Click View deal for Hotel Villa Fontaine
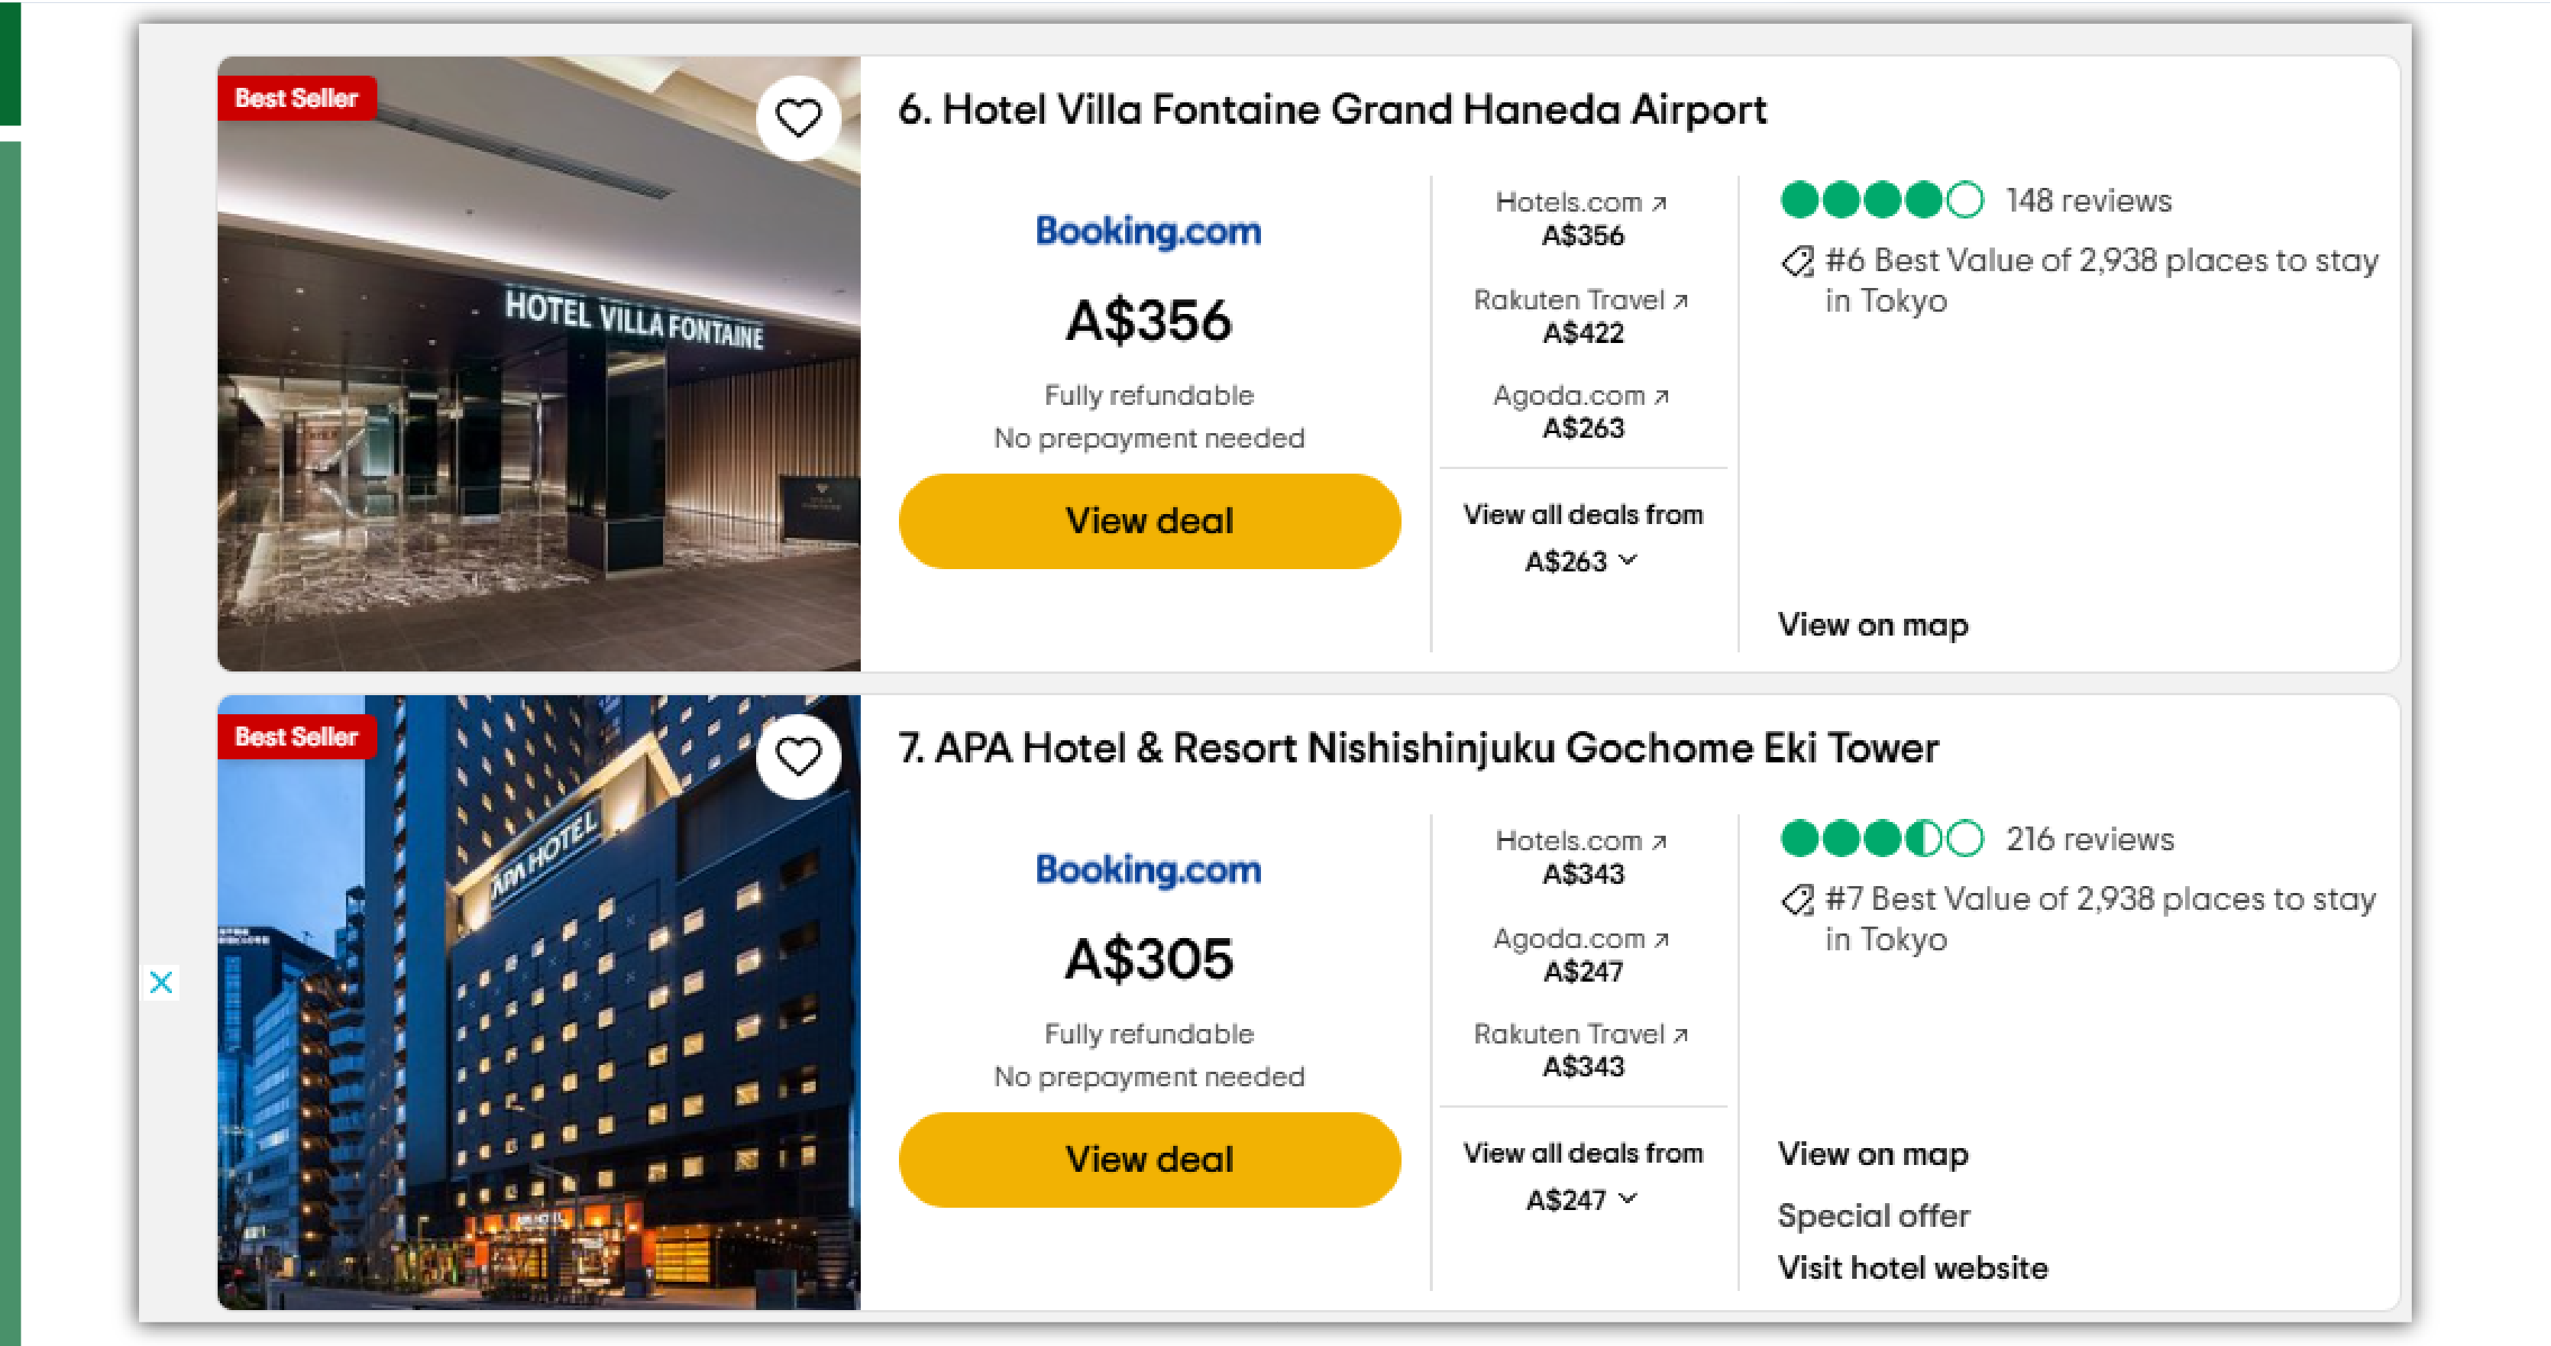 tap(1149, 520)
